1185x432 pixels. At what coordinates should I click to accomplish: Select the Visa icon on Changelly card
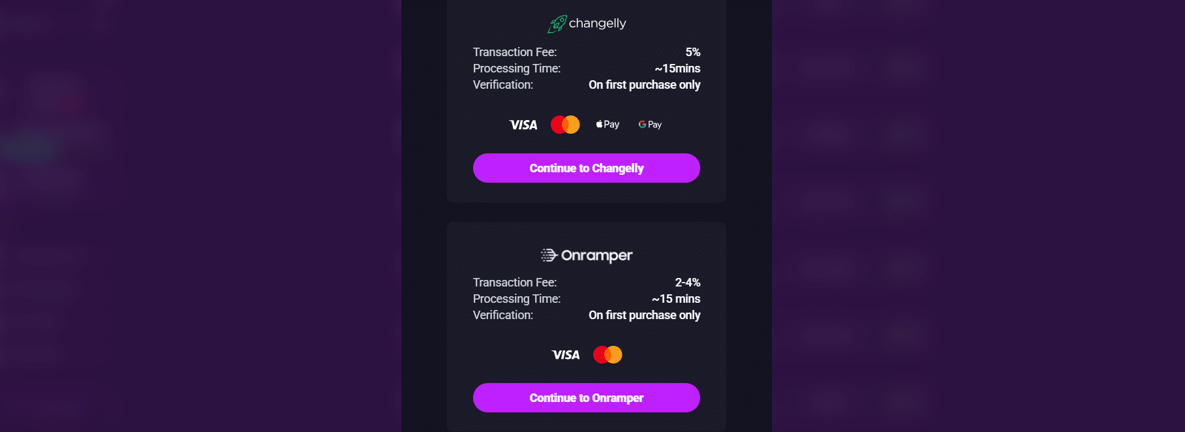click(x=522, y=124)
